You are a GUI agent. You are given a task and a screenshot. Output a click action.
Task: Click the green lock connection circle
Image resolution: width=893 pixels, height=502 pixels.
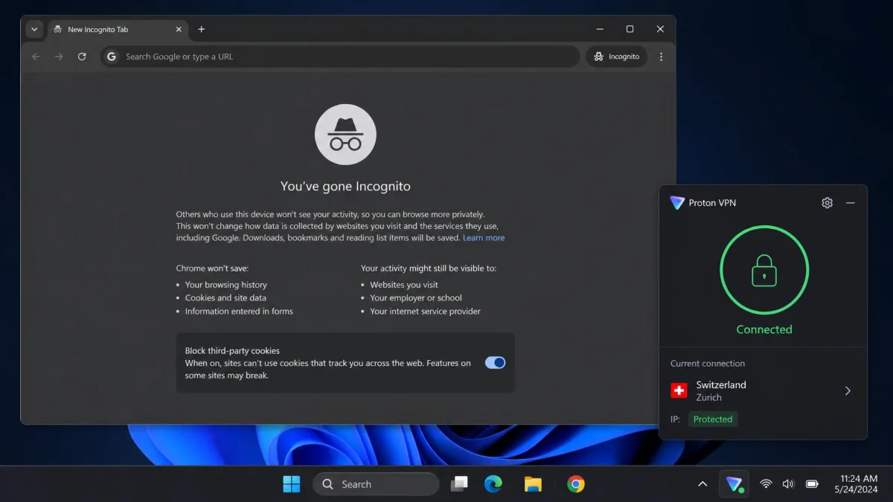[764, 270]
